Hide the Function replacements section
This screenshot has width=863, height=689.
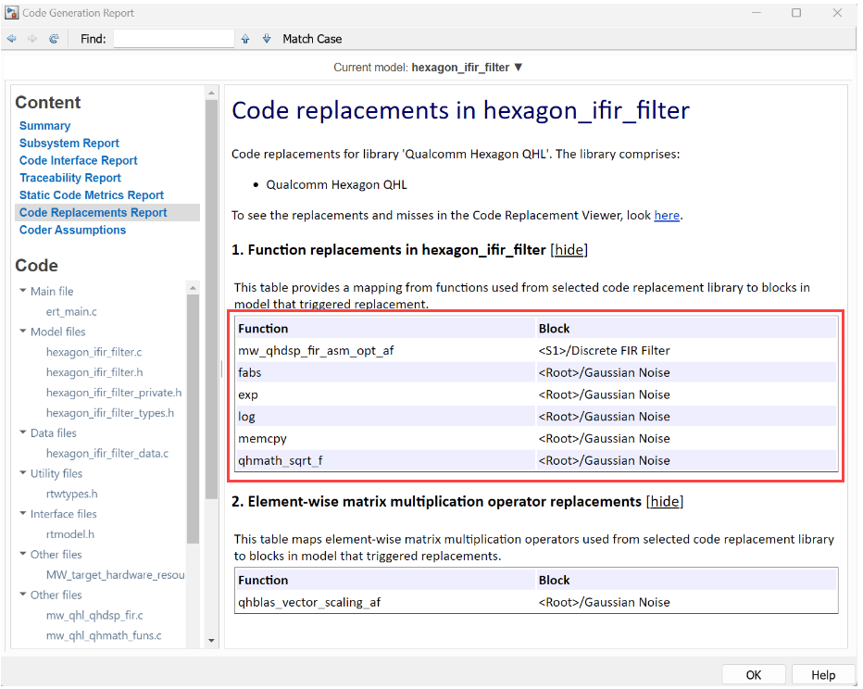[x=569, y=249]
